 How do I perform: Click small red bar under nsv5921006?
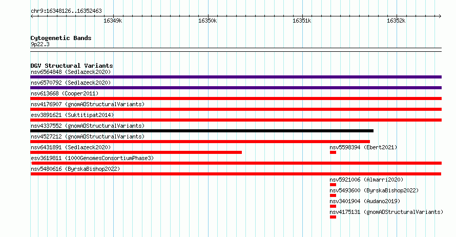coord(333,185)
